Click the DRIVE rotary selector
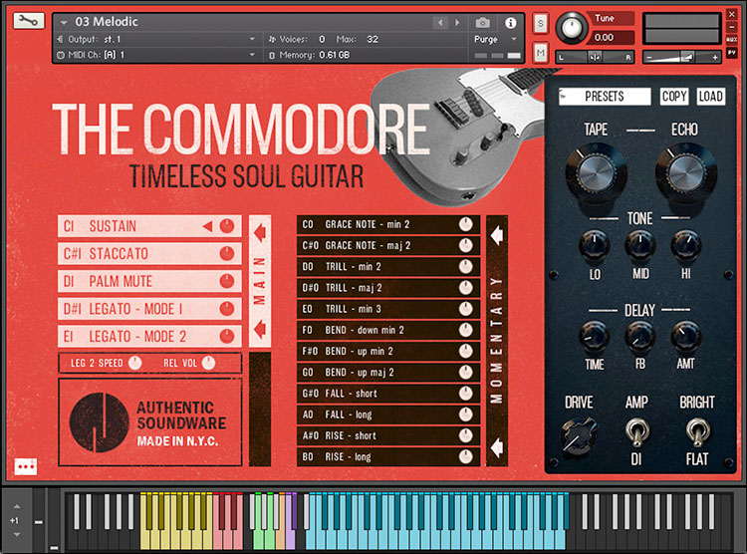Viewport: 747px width, 554px height. click(578, 434)
